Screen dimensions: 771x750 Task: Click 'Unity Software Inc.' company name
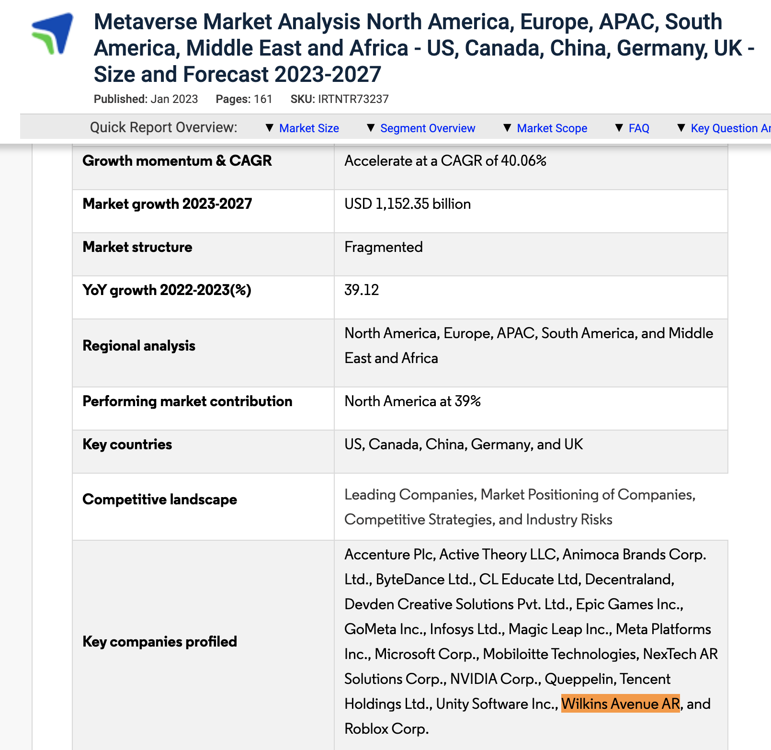click(x=496, y=704)
